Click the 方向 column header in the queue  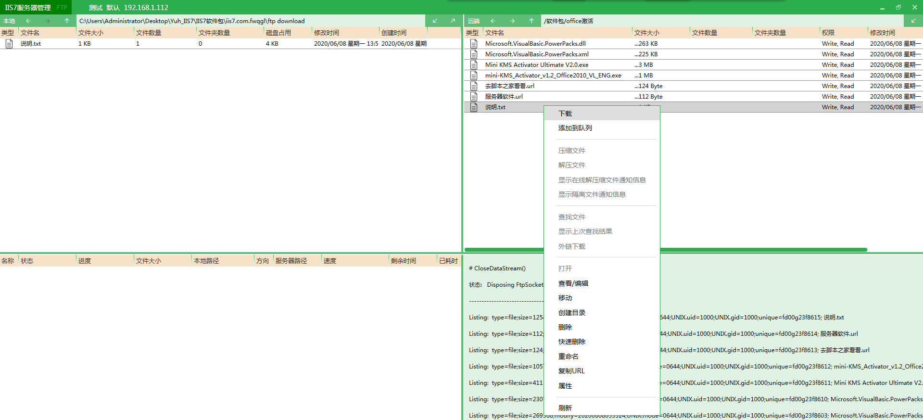[x=264, y=261]
